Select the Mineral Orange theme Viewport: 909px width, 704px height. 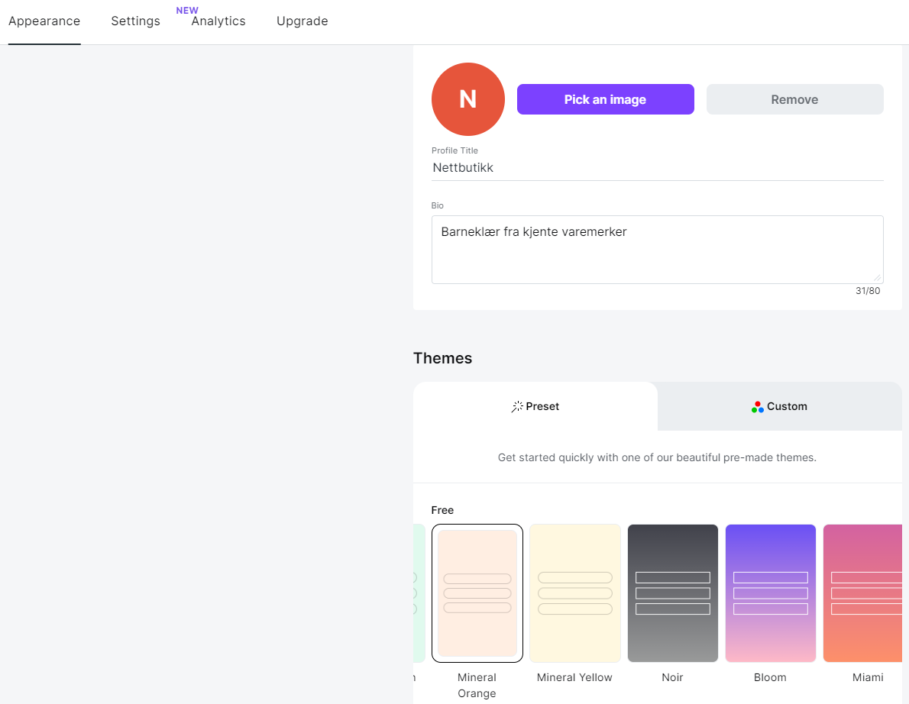point(477,593)
